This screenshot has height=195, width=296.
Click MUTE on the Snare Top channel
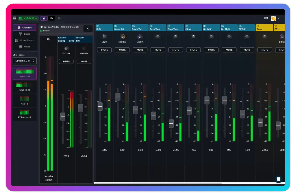140,50
